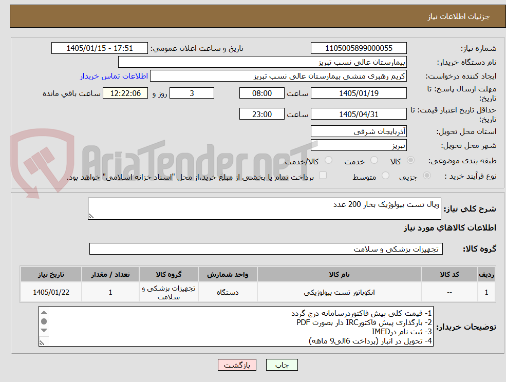Click remaining time field 12:22:06

pos(125,93)
